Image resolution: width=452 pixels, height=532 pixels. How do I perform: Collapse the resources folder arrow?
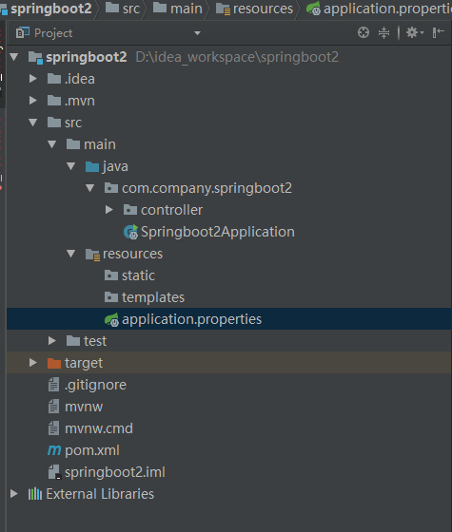[x=71, y=254]
